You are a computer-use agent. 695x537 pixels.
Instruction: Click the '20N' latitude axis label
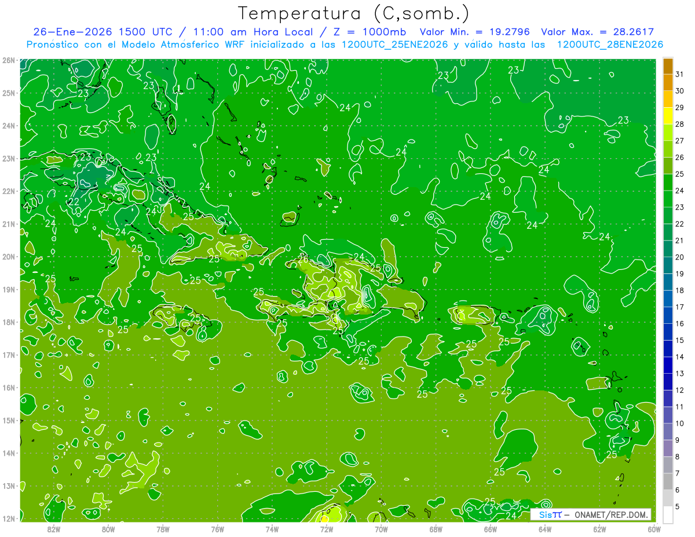[9, 257]
